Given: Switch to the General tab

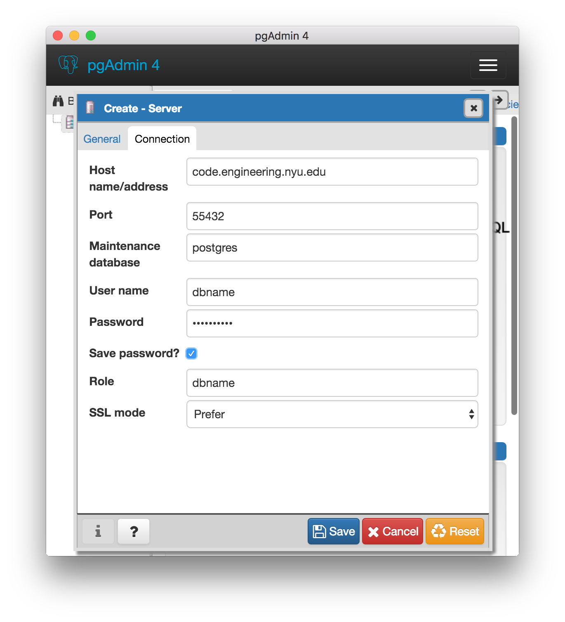Looking at the screenshot, I should pos(102,139).
